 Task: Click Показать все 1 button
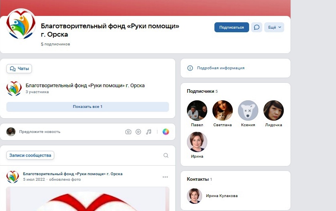(x=88, y=107)
